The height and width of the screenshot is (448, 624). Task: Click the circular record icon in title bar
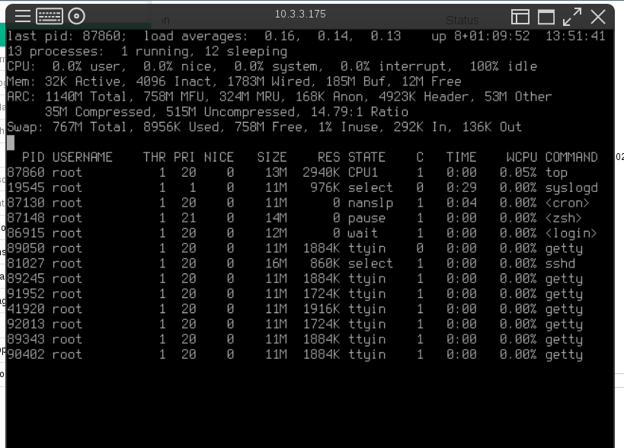click(76, 16)
